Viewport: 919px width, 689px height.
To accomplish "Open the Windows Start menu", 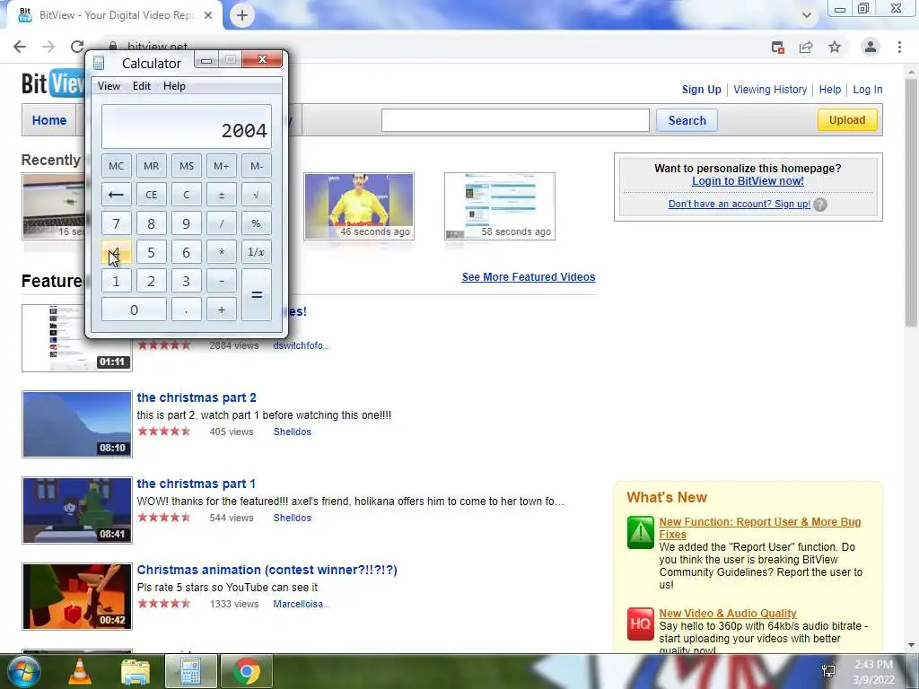I will click(23, 671).
